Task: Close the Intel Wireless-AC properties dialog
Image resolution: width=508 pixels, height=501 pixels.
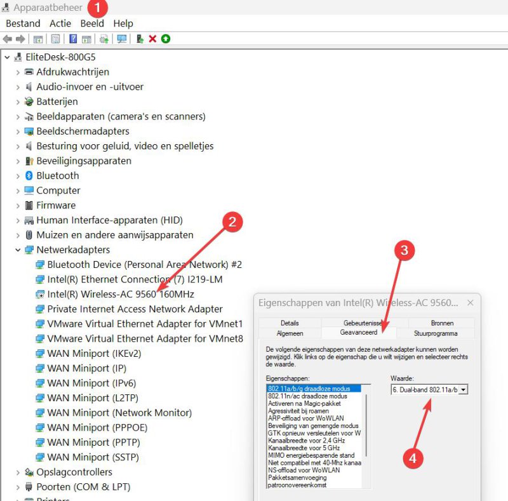Action: [471, 303]
